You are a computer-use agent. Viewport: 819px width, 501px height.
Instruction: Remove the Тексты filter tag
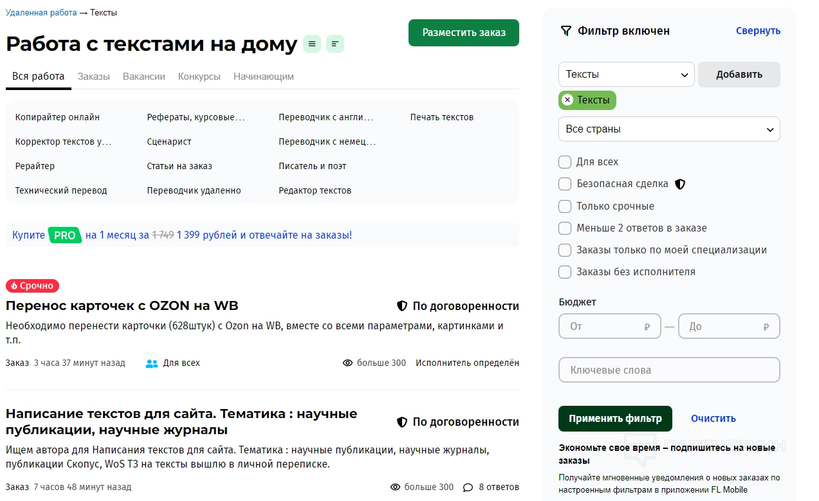coord(567,100)
